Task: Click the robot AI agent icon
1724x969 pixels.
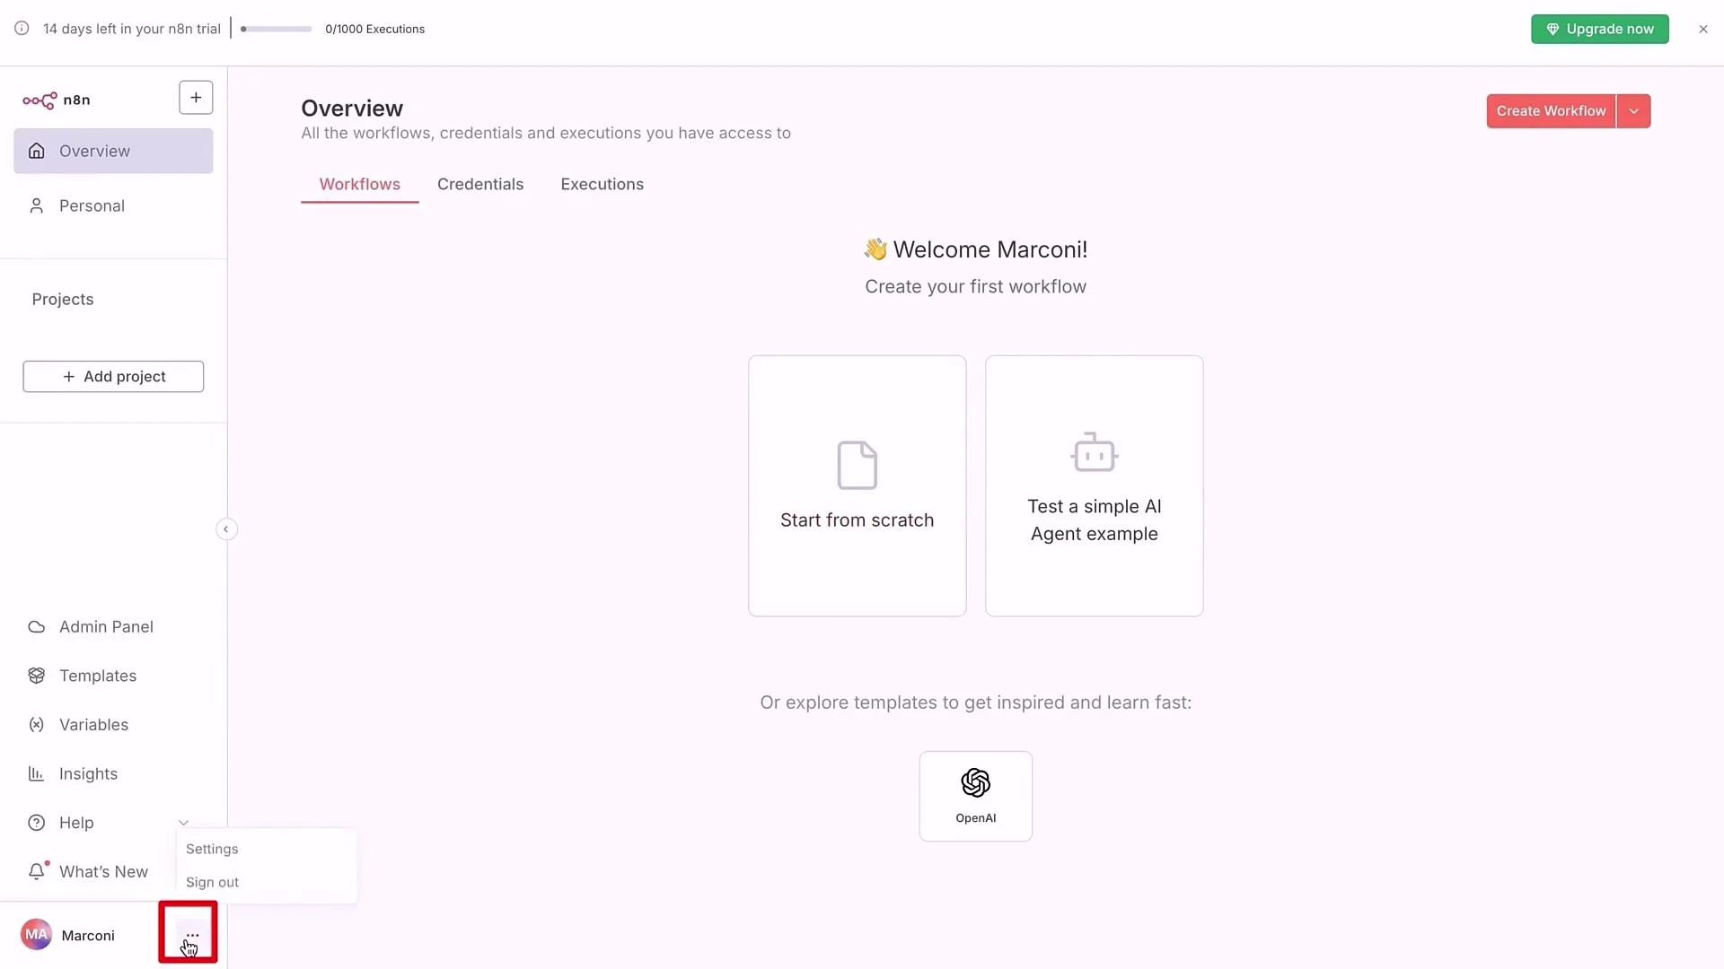Action: pyautogui.click(x=1095, y=452)
